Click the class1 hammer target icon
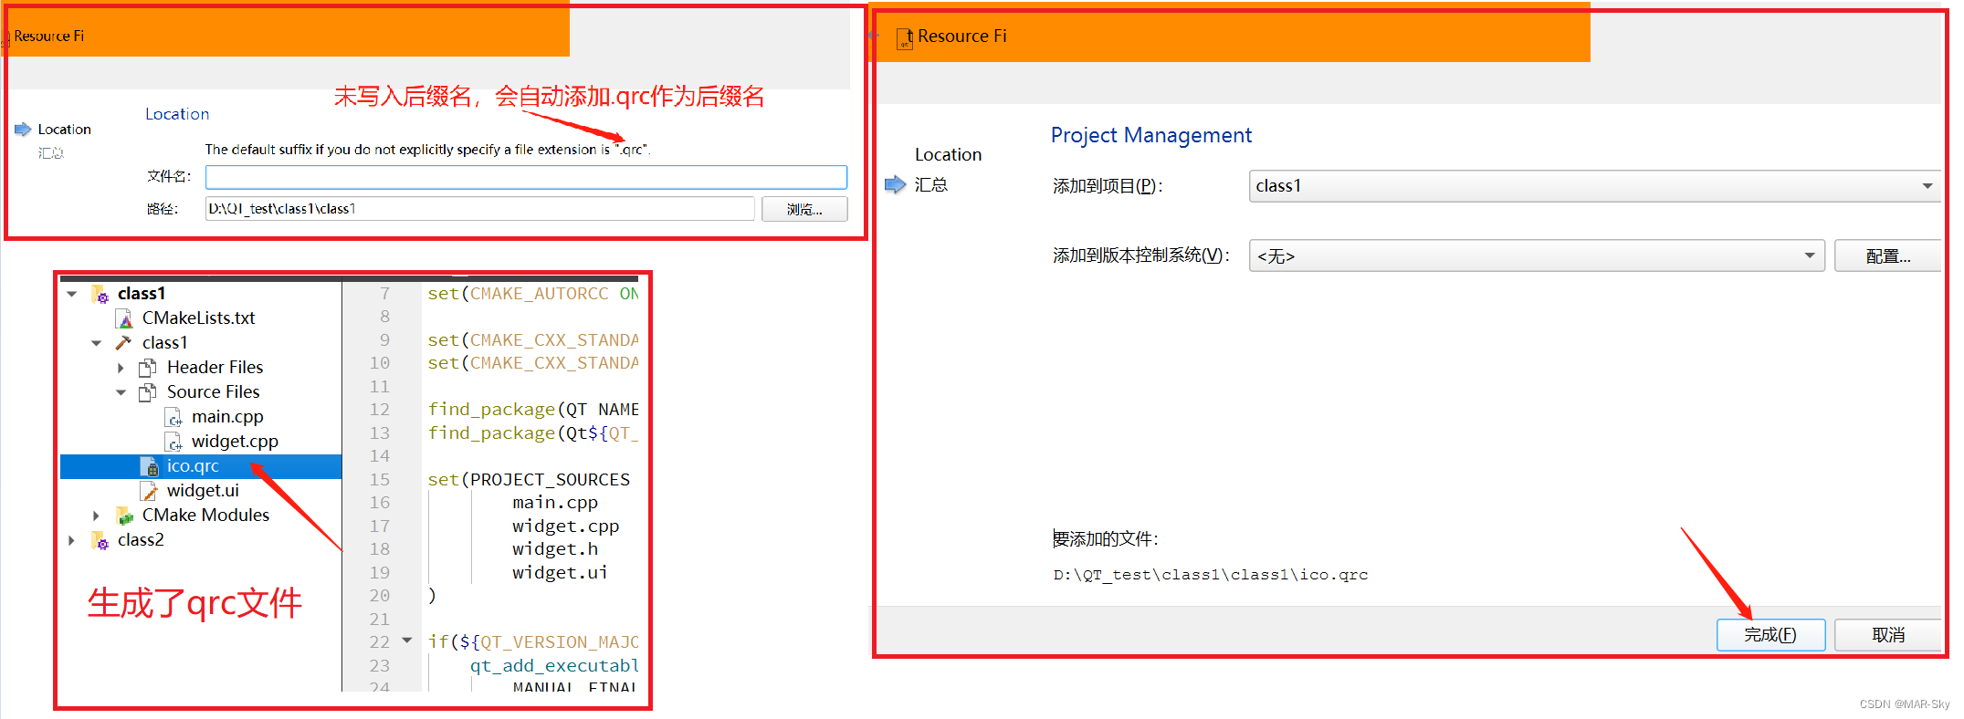1964x719 pixels. click(123, 343)
